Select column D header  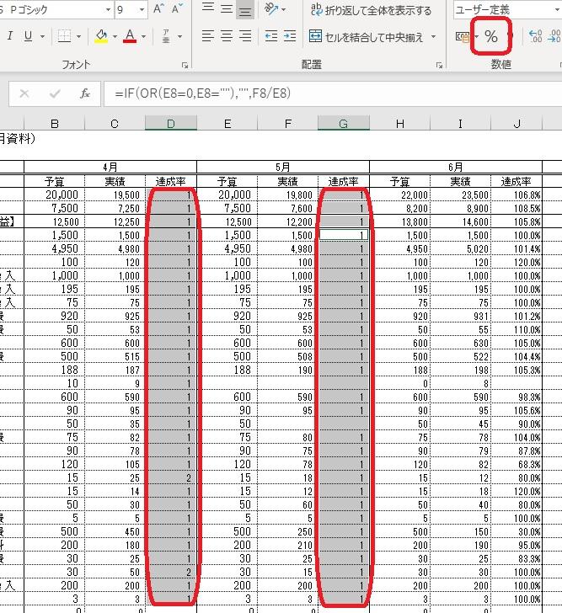click(171, 124)
